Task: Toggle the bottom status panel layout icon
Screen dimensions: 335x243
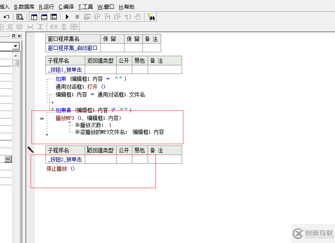Action: click(x=44, y=17)
